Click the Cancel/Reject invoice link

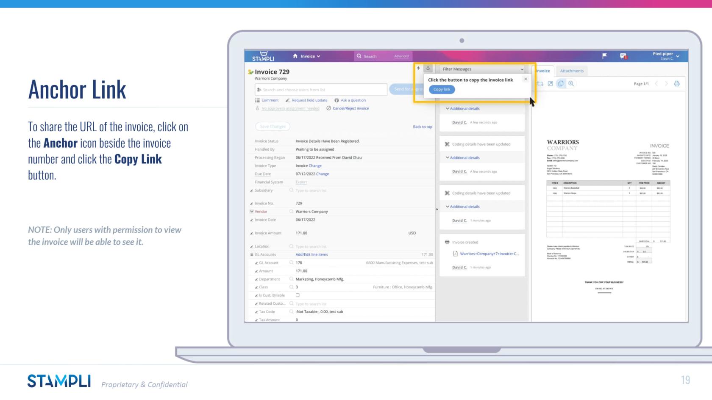(x=350, y=108)
